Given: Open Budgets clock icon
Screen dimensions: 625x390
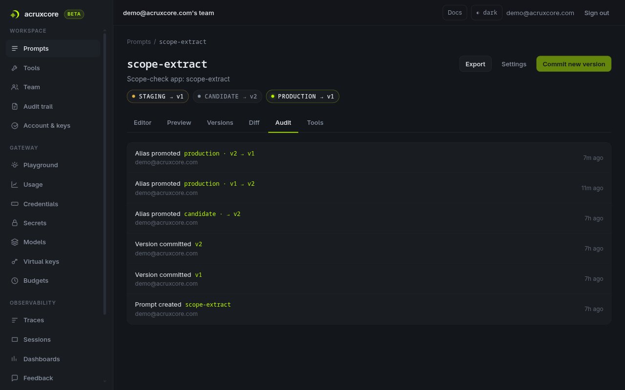Looking at the screenshot, I should tap(15, 281).
